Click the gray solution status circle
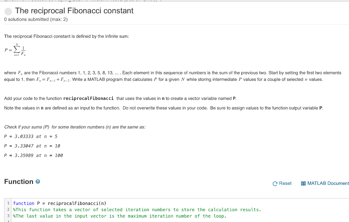349x222 pixels. point(7,11)
